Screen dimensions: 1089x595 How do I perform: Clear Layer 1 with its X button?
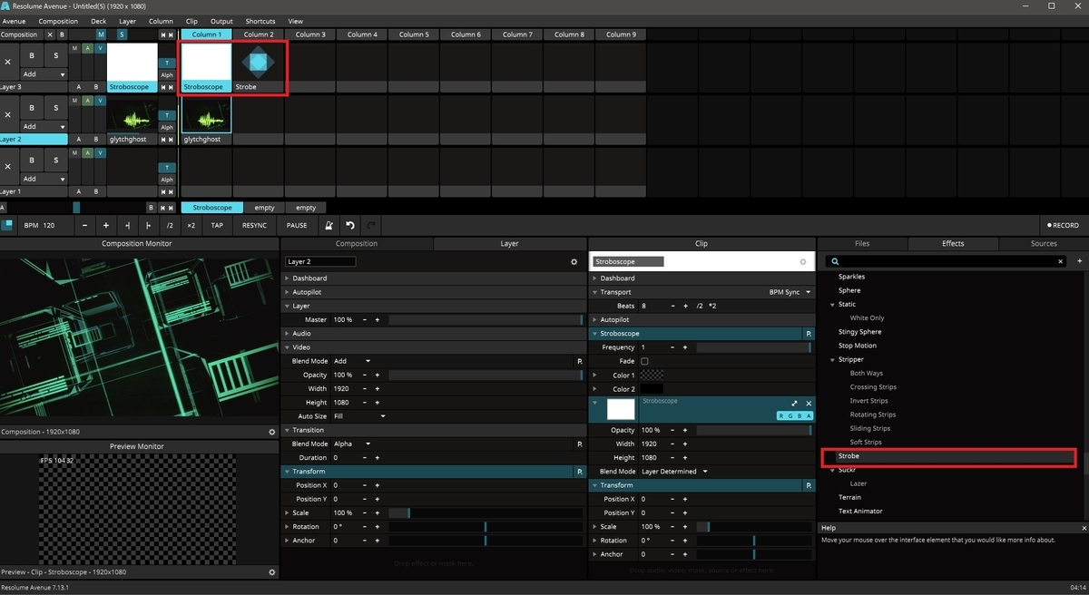8,166
